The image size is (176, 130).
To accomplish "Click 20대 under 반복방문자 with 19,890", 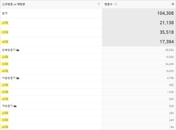I will click(x=5, y=57).
